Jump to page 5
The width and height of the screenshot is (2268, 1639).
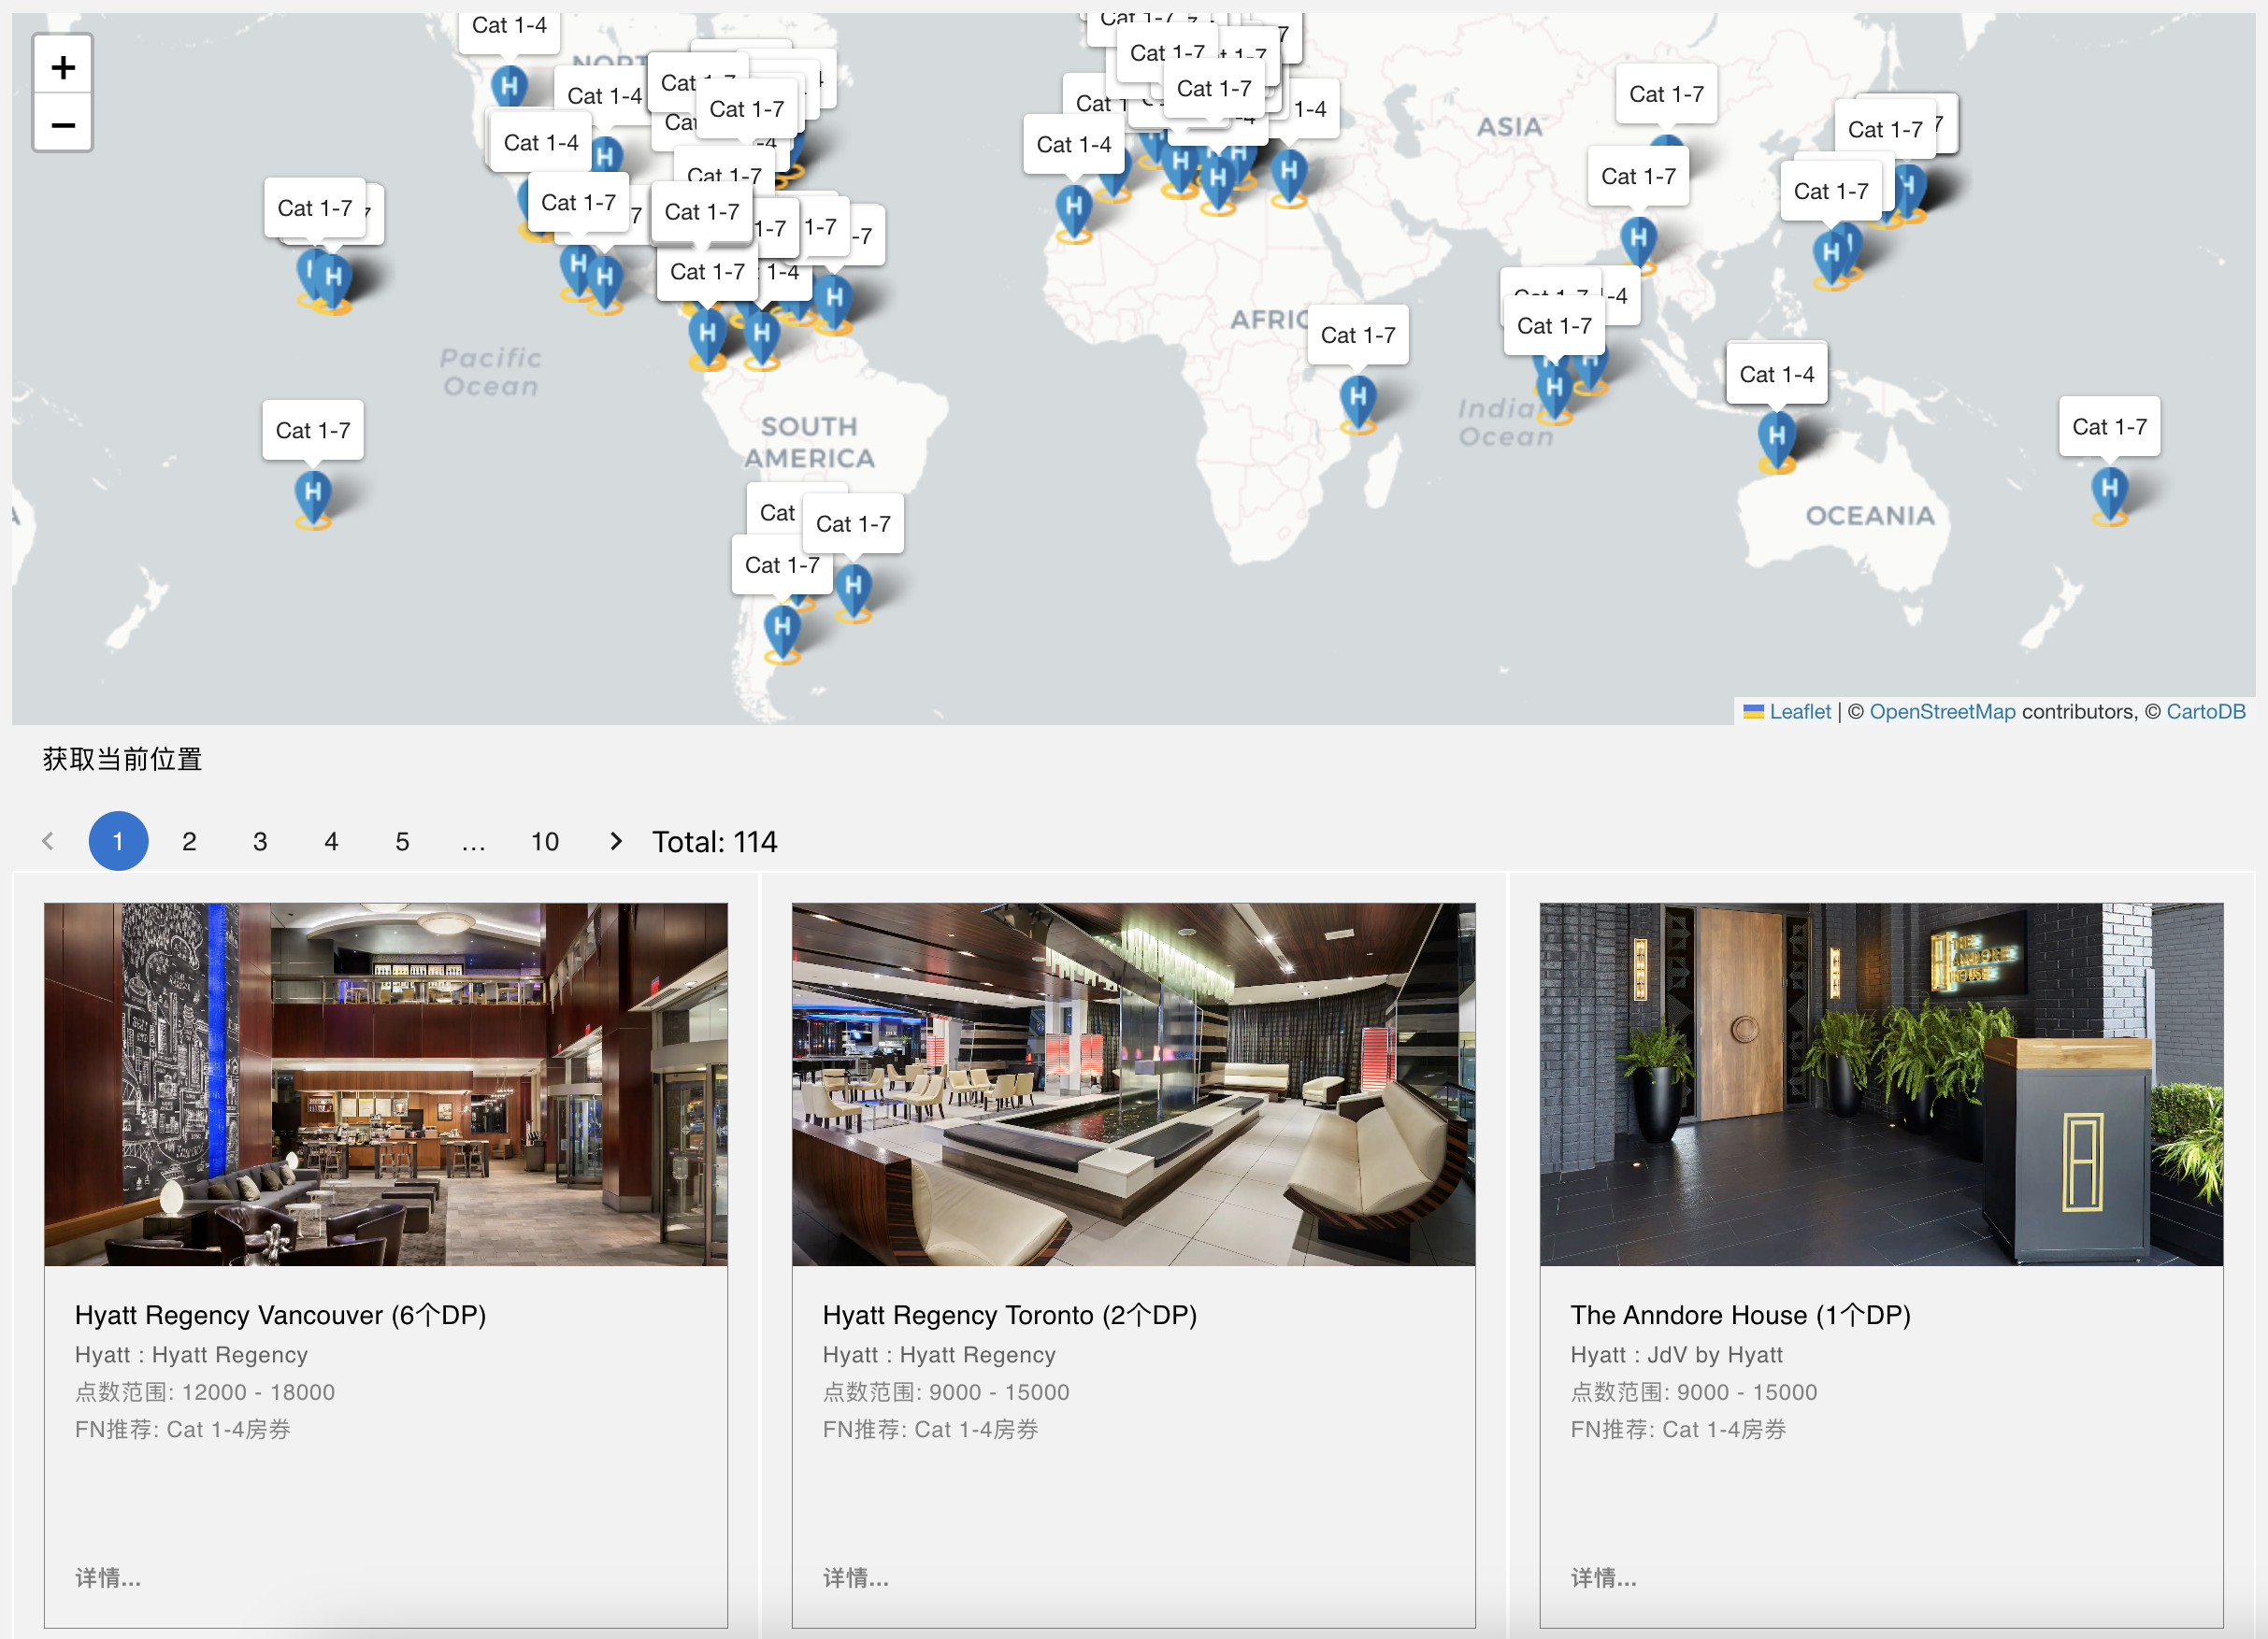[x=402, y=840]
